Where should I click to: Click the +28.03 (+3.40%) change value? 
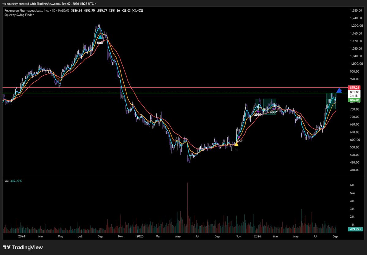click(x=132, y=10)
